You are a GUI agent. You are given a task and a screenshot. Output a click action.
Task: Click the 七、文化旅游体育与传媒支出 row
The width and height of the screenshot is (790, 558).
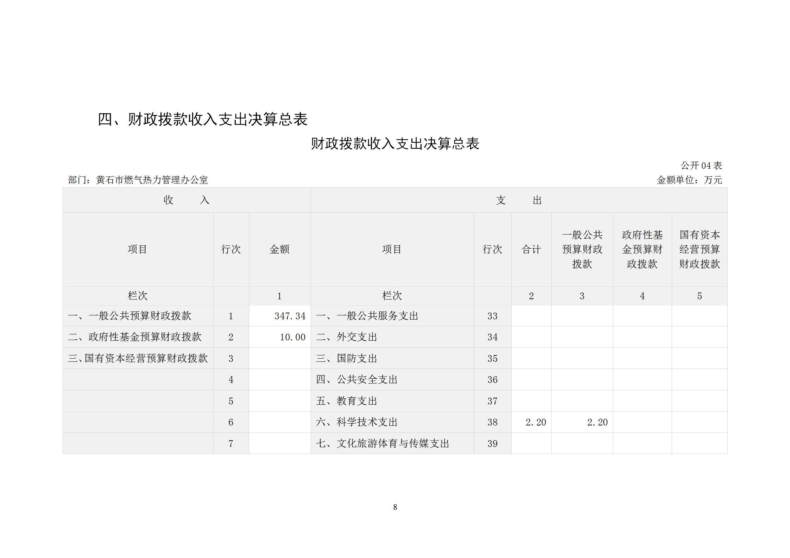click(383, 443)
